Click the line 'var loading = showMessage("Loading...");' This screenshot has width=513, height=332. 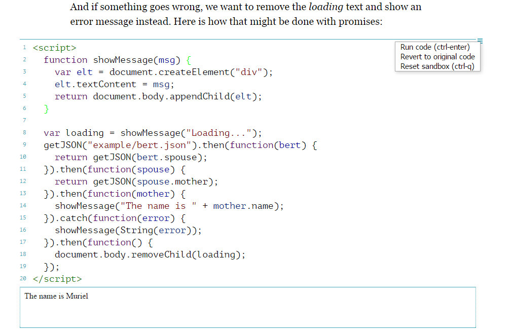153,133
